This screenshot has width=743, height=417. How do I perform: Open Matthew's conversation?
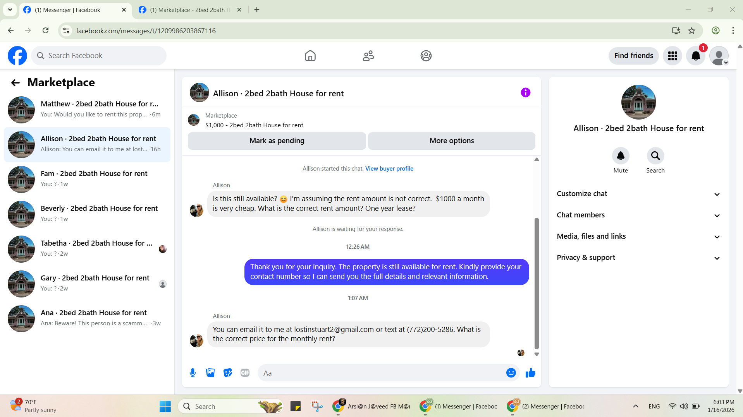click(x=87, y=110)
